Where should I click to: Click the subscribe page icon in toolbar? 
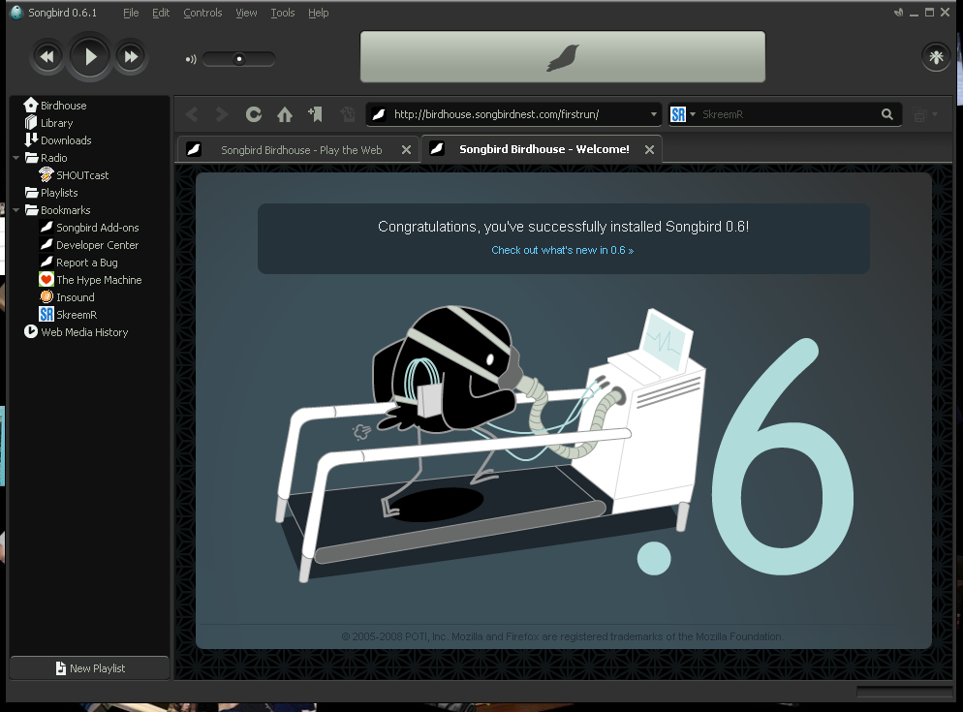click(x=348, y=114)
